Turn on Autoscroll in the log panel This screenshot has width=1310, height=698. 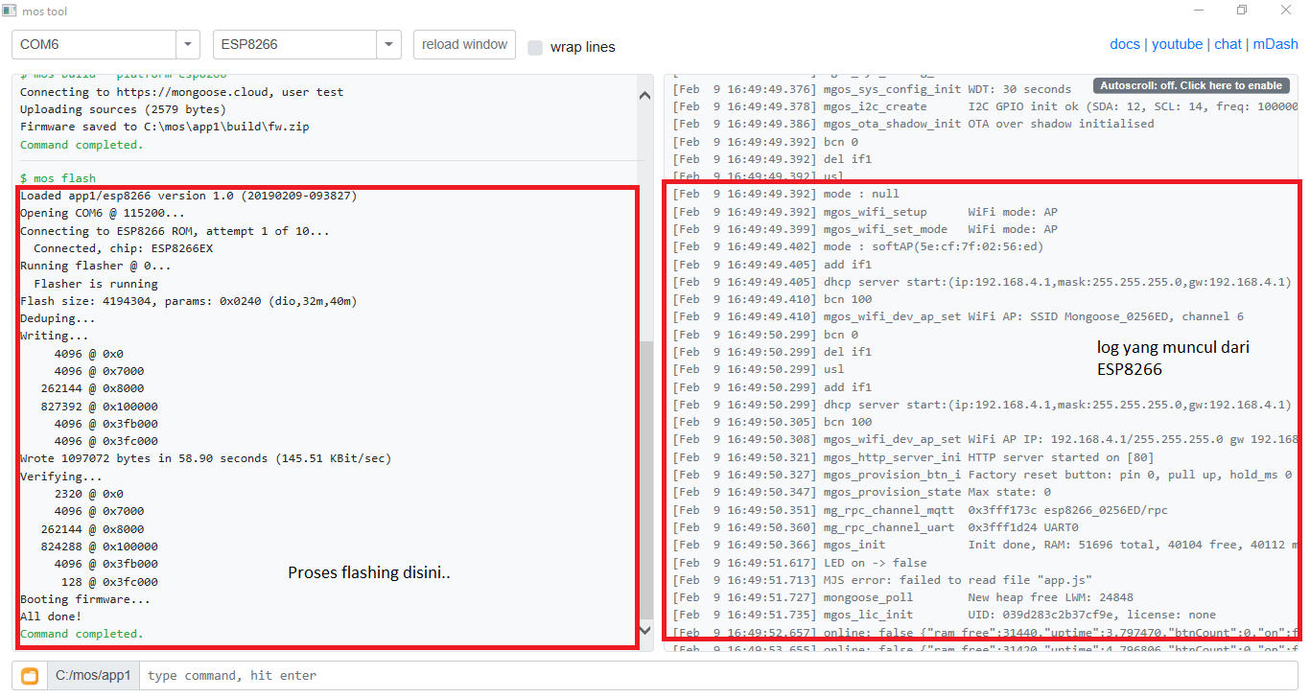tap(1190, 85)
